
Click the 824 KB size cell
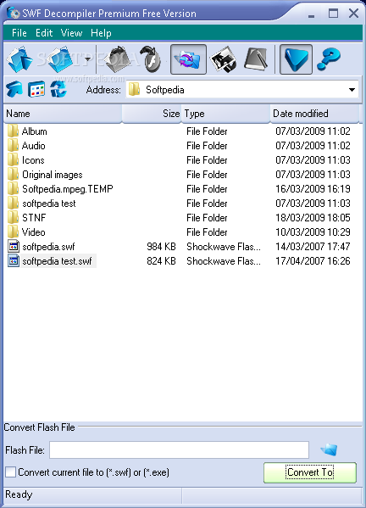(161, 261)
